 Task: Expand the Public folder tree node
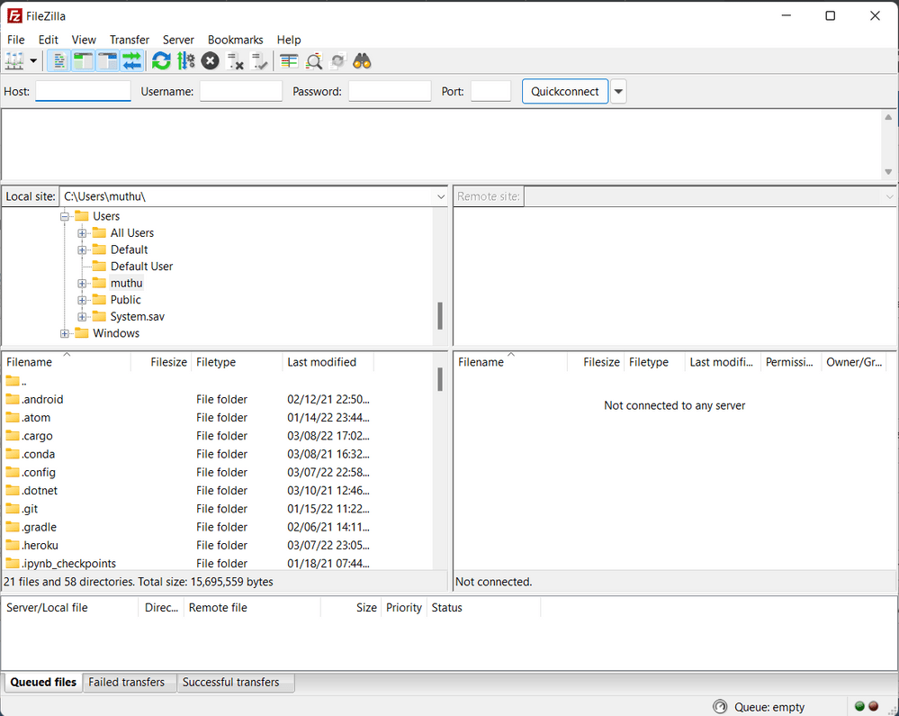pos(82,300)
